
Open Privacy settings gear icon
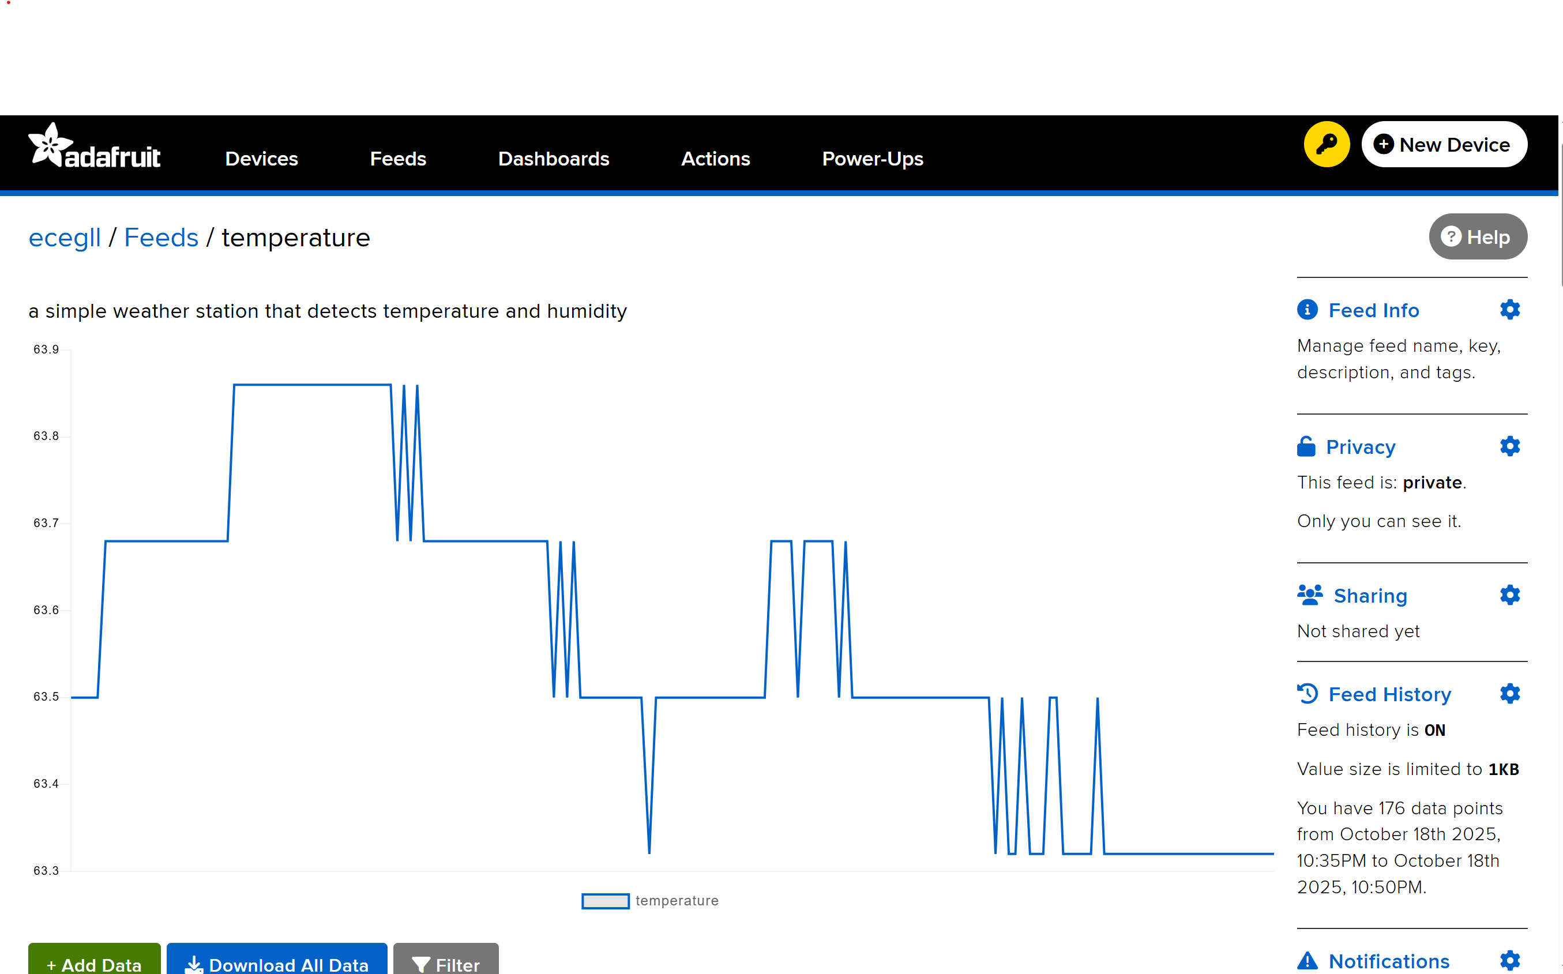coord(1509,446)
